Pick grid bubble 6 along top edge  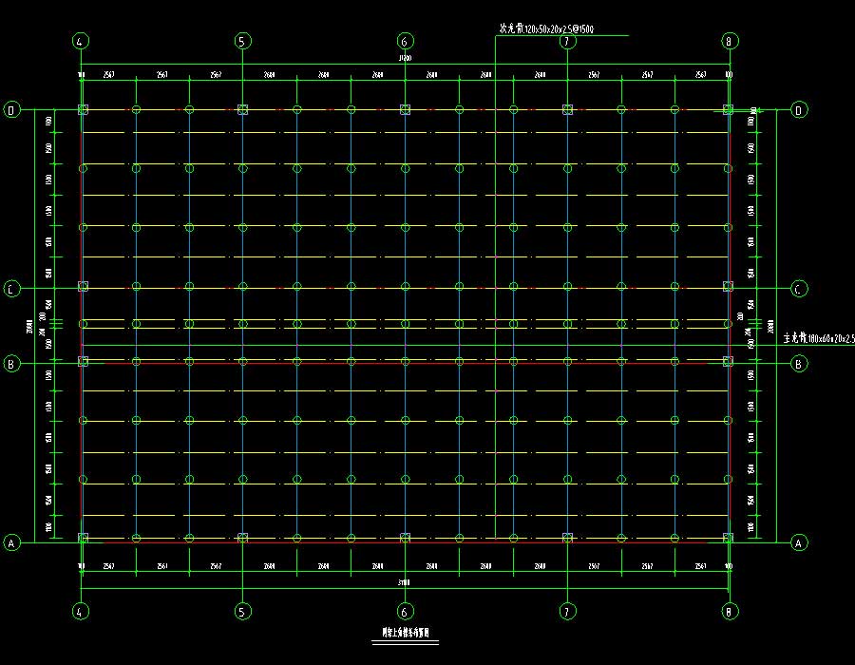coord(405,41)
